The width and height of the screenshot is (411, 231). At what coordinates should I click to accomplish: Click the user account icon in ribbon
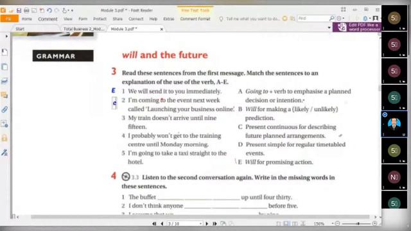[x=376, y=18]
